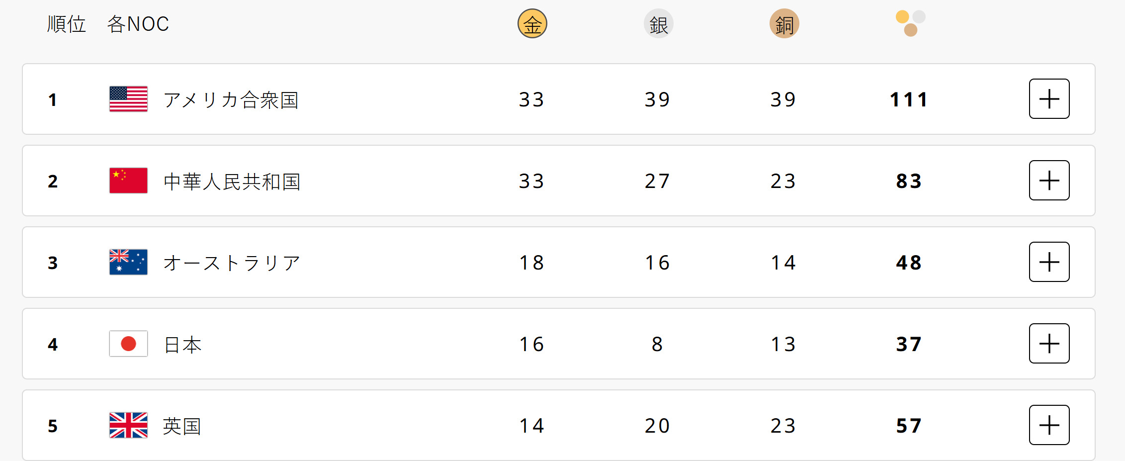The width and height of the screenshot is (1125, 461).
Task: Click the silver medal column icon
Action: coord(658,24)
